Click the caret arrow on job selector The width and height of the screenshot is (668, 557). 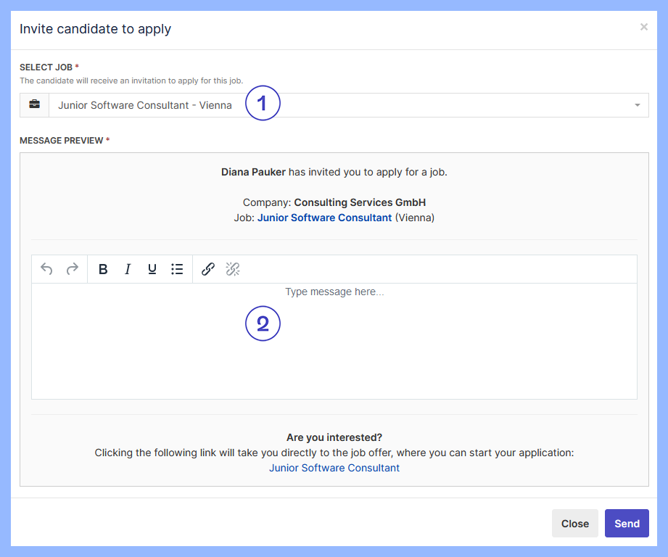[637, 105]
